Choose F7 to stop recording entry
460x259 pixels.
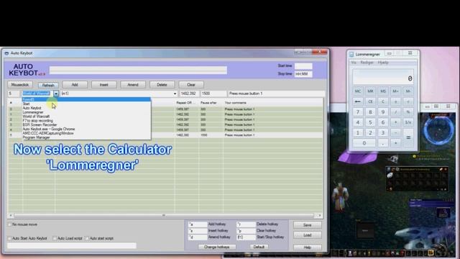pos(86,121)
